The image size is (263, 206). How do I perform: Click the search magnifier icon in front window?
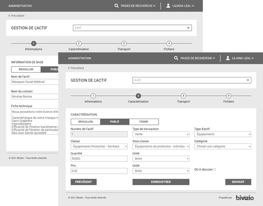point(176,59)
